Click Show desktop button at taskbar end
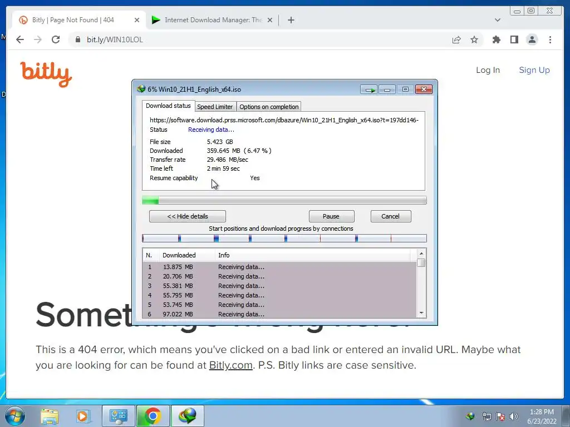Viewport: 570px width, 427px height. coord(566,416)
